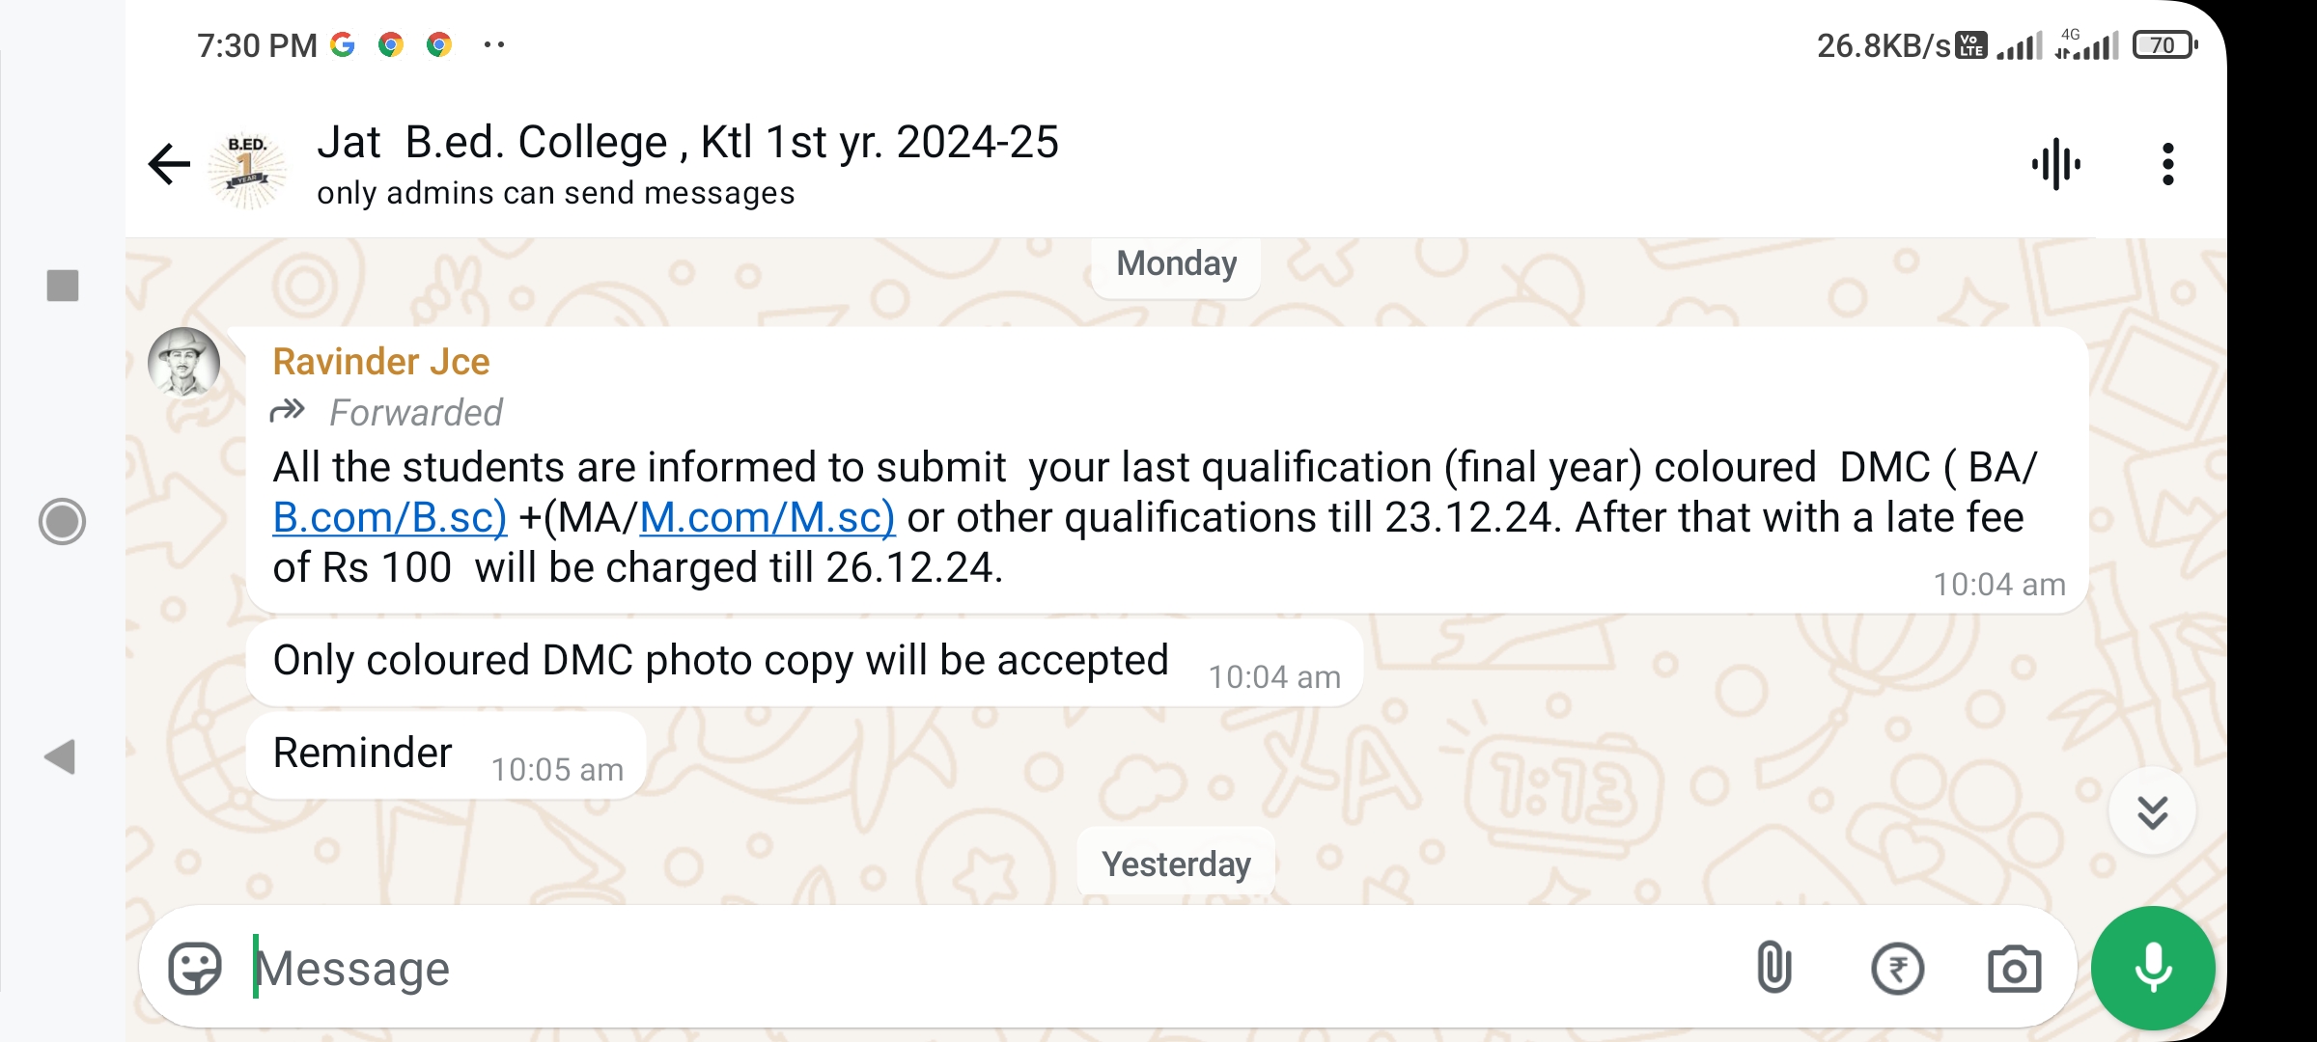This screenshot has width=2317, height=1042.
Task: Start a voice chat with waveform icon
Action: point(2055,164)
